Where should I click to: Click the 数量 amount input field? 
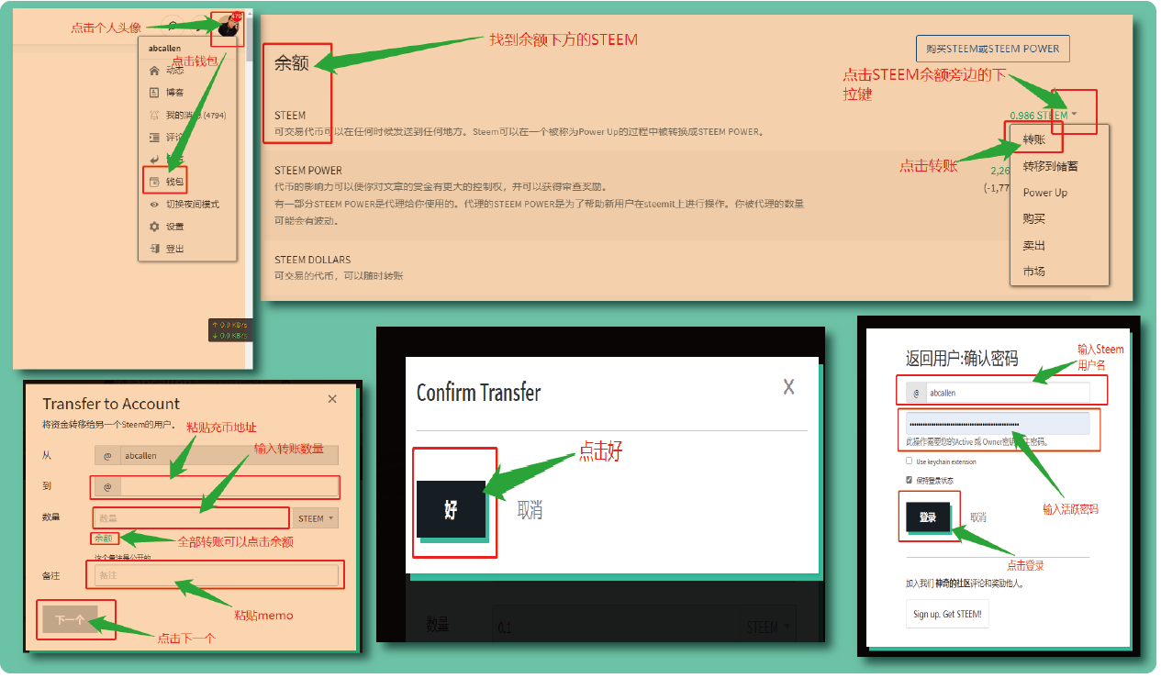click(191, 518)
